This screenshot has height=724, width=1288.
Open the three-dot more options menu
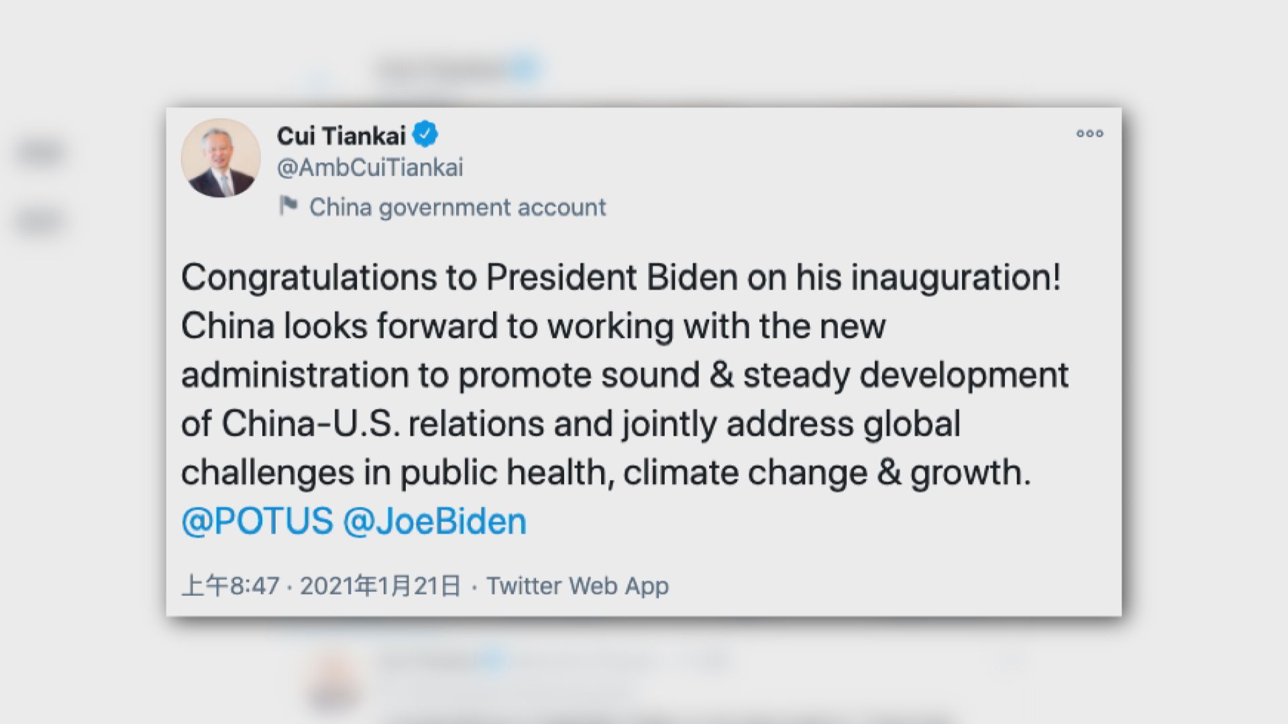[x=1089, y=134]
